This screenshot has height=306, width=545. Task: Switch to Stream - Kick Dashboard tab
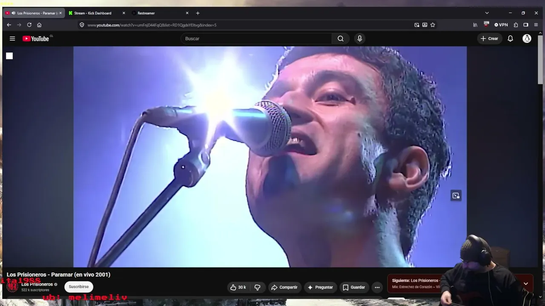97,13
